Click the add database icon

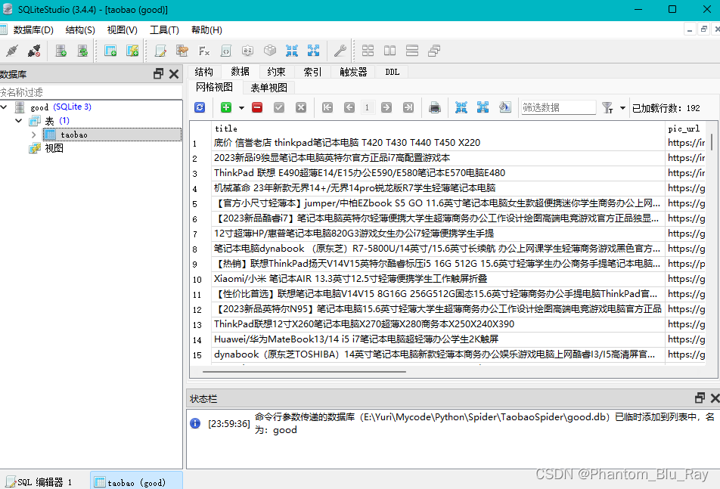[x=61, y=51]
